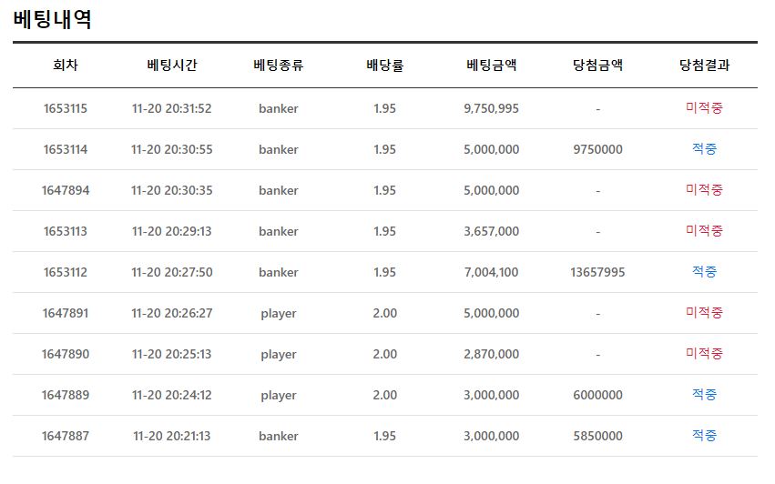Sort by the 베팅시간 column header
Viewport: 775px width, 484px height.
point(171,66)
